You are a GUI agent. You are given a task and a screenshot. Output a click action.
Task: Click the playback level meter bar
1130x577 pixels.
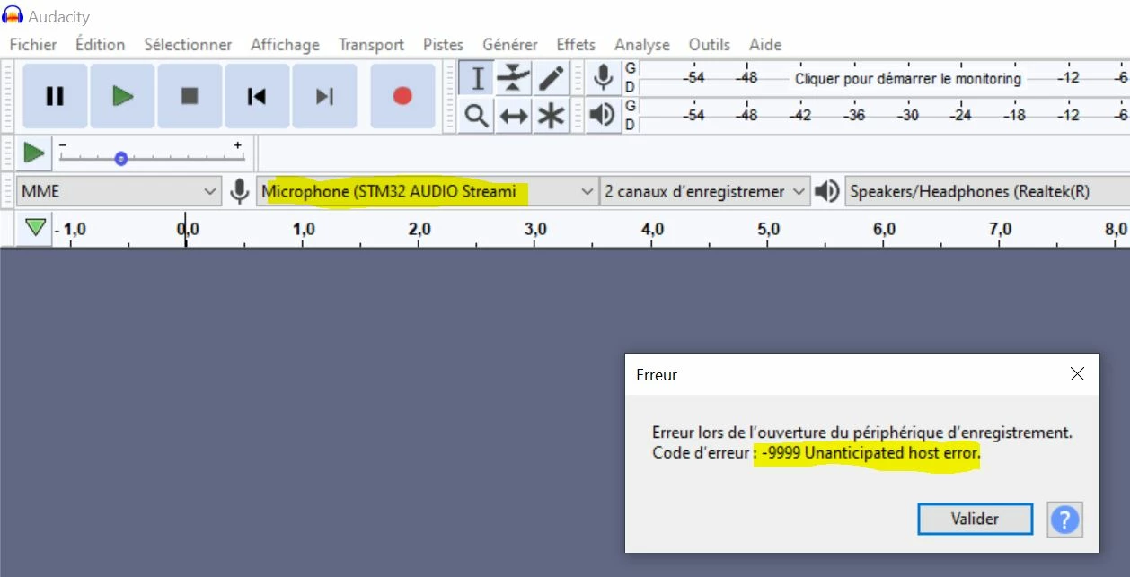pyautogui.click(x=884, y=115)
